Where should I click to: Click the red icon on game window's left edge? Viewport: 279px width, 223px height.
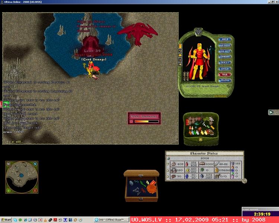[1, 104]
